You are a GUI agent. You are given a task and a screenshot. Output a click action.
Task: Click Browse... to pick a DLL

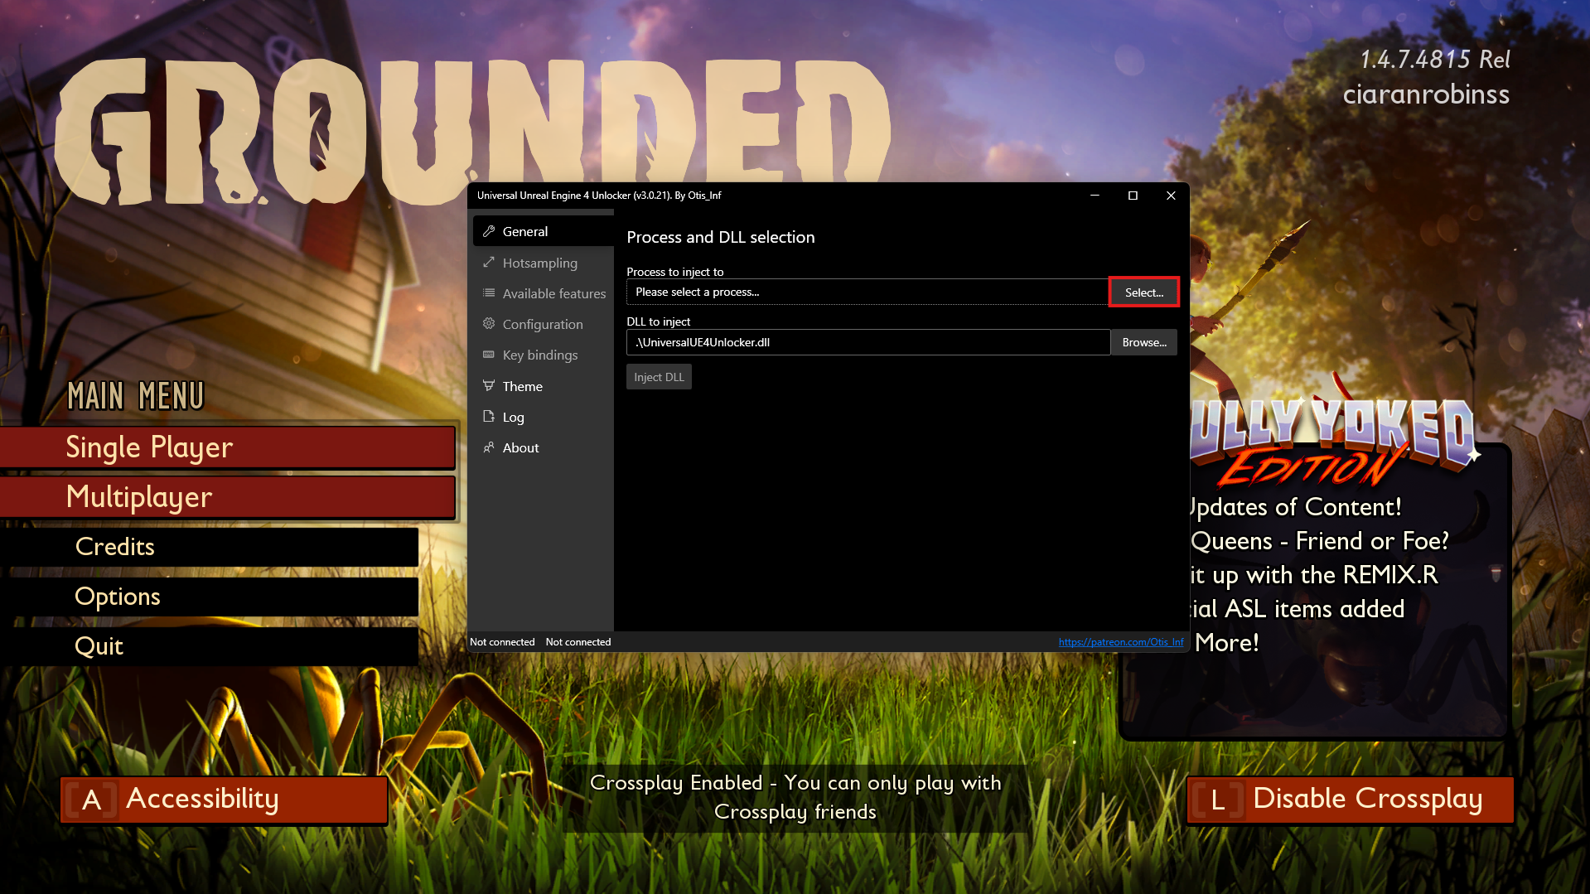[1144, 342]
